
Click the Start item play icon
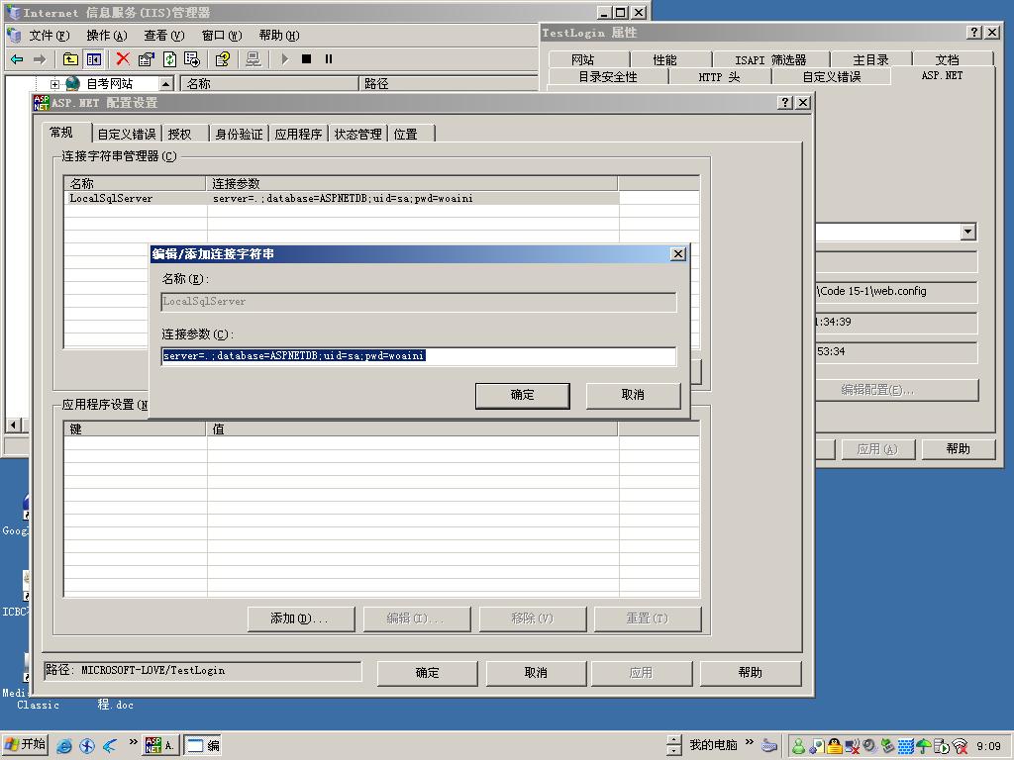pyautogui.click(x=285, y=57)
